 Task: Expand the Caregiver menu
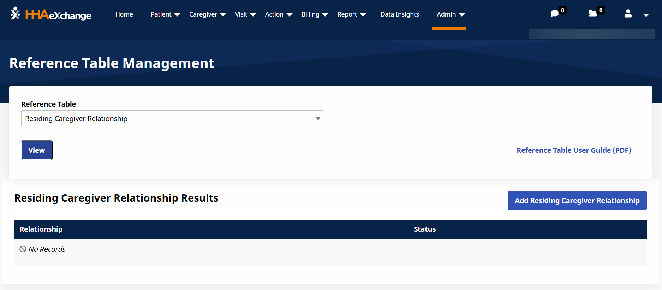(x=207, y=14)
